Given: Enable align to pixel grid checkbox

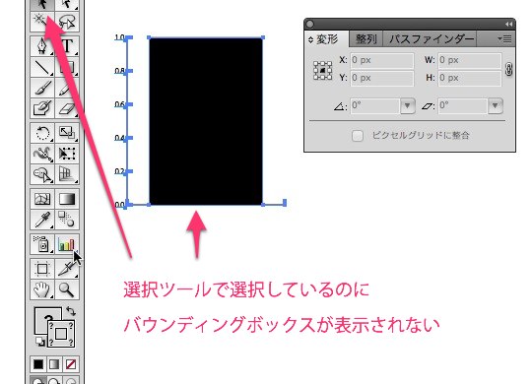Looking at the screenshot, I should (x=358, y=136).
